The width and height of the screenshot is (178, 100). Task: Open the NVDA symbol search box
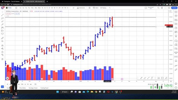tap(9, 8)
